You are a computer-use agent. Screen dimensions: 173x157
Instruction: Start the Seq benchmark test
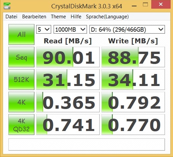click(x=21, y=57)
